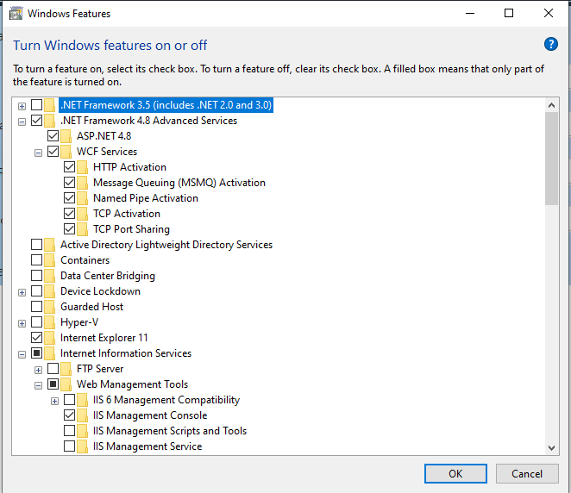571x493 pixels.
Task: Click the blue help question mark icon
Action: click(x=551, y=45)
